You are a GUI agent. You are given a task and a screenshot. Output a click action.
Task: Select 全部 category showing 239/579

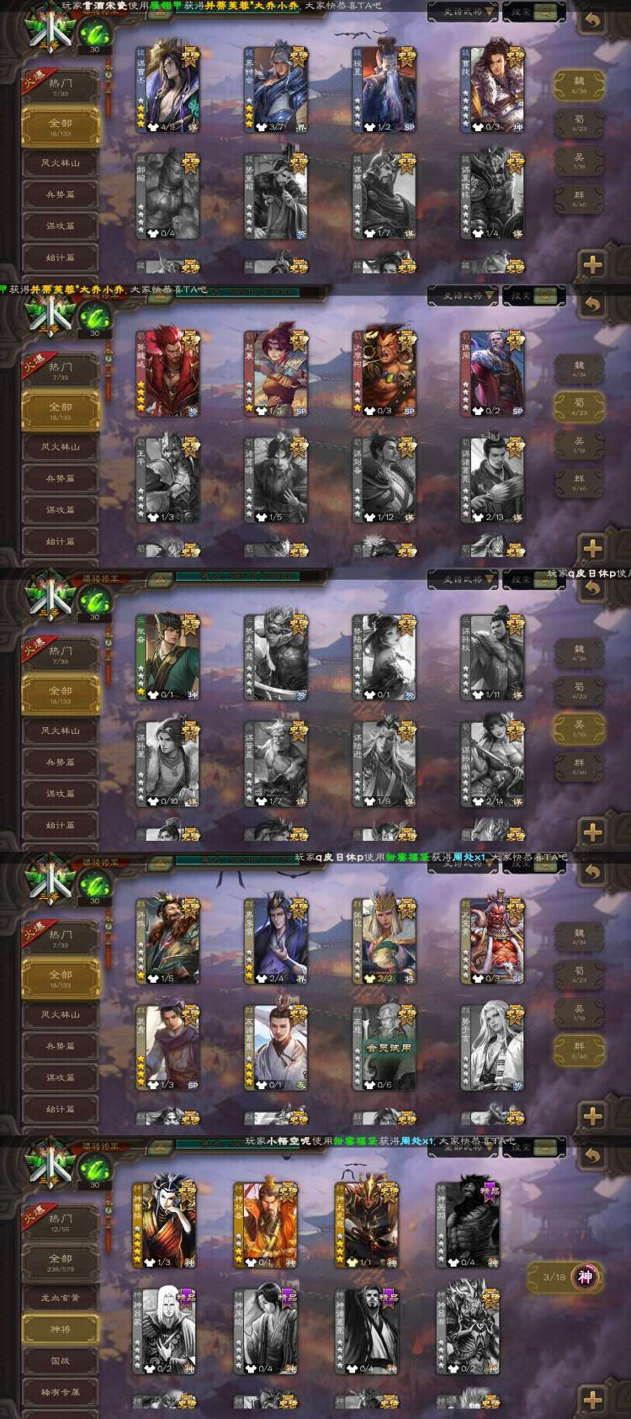[x=61, y=1263]
